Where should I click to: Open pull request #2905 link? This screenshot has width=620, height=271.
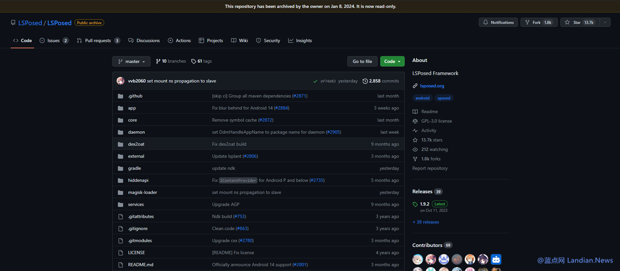click(333, 132)
